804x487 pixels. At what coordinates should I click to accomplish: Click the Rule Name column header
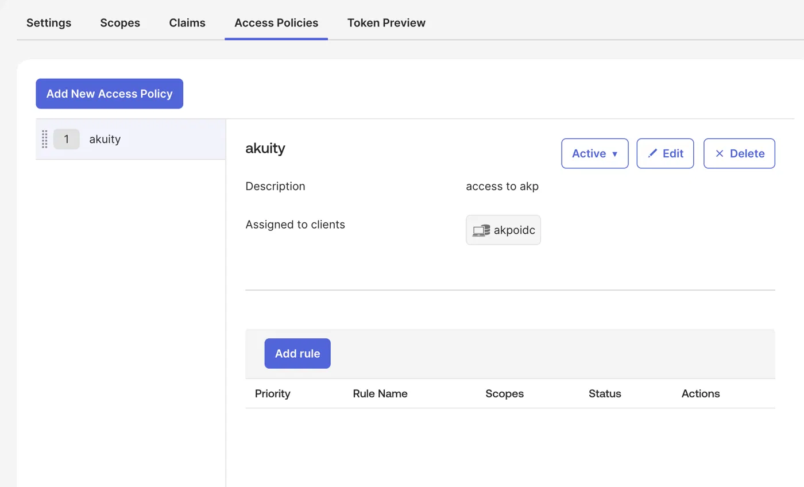point(380,393)
